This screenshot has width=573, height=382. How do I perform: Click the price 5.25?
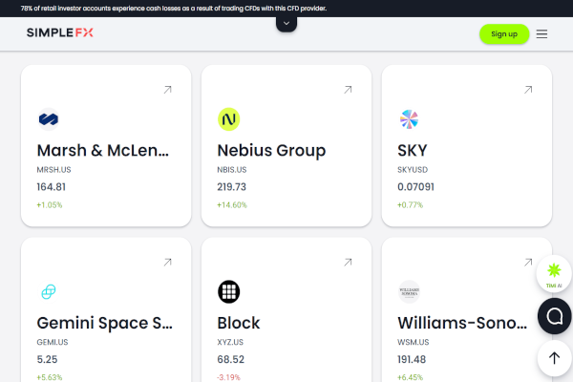point(47,359)
